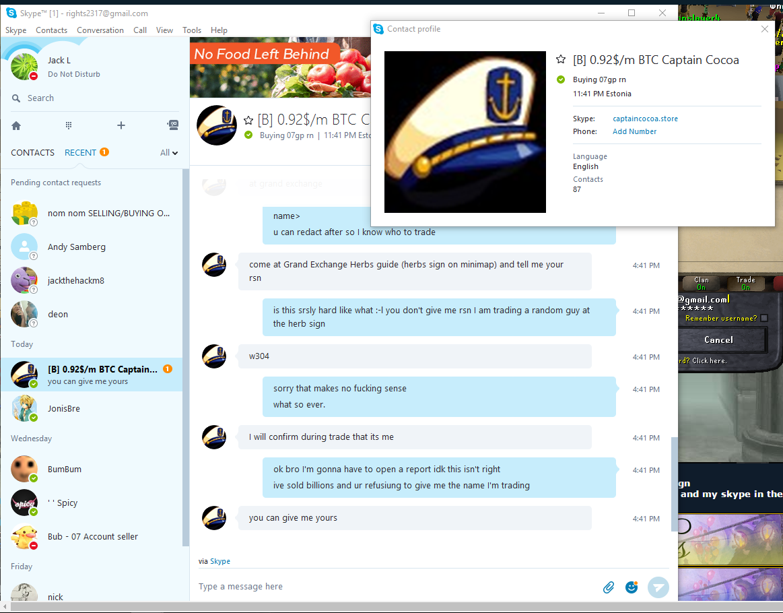Select deon contact
The image size is (783, 613).
coord(92,314)
